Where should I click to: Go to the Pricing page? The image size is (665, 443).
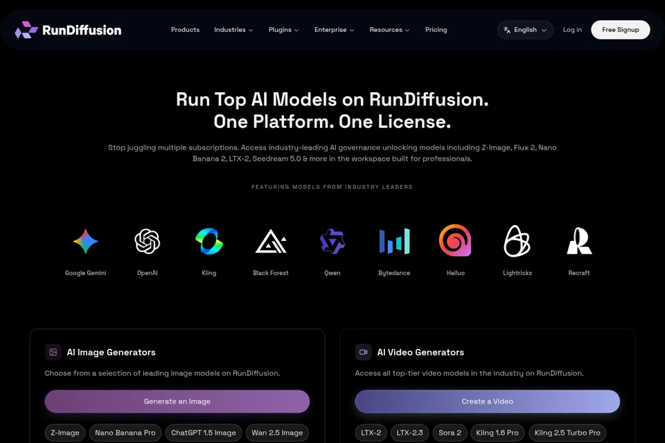(436, 30)
